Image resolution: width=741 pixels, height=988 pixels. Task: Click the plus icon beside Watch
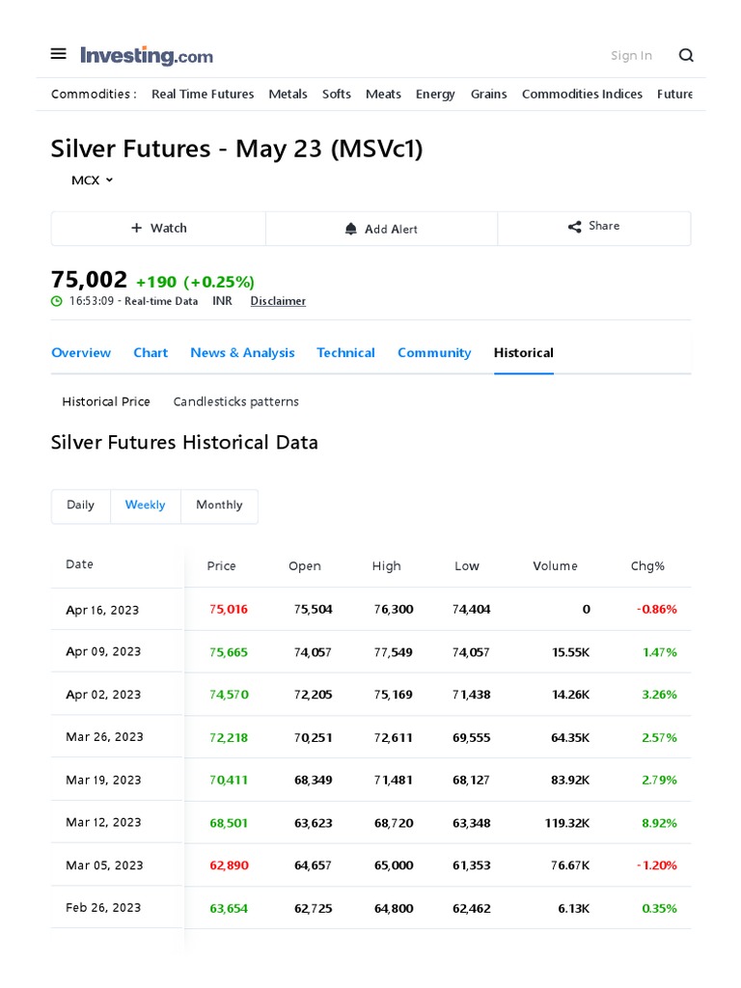click(x=136, y=228)
